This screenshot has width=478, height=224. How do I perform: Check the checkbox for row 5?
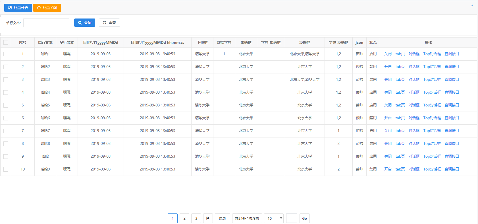pyautogui.click(x=6, y=105)
